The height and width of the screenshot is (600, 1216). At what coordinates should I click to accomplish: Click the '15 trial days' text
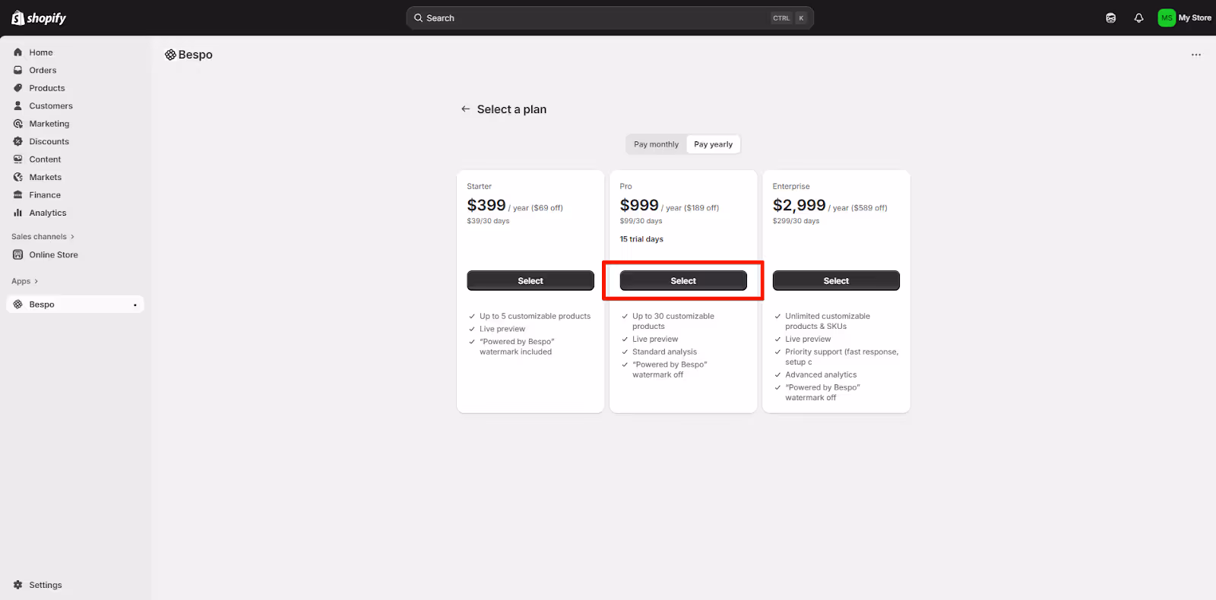pyautogui.click(x=641, y=239)
